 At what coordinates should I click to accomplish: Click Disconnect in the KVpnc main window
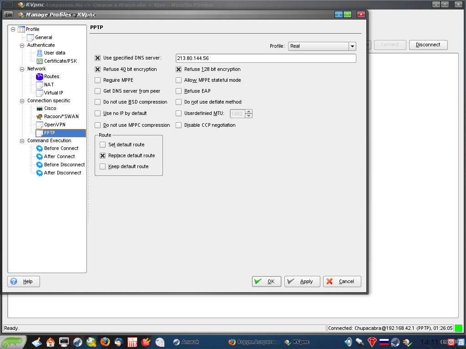(x=428, y=45)
